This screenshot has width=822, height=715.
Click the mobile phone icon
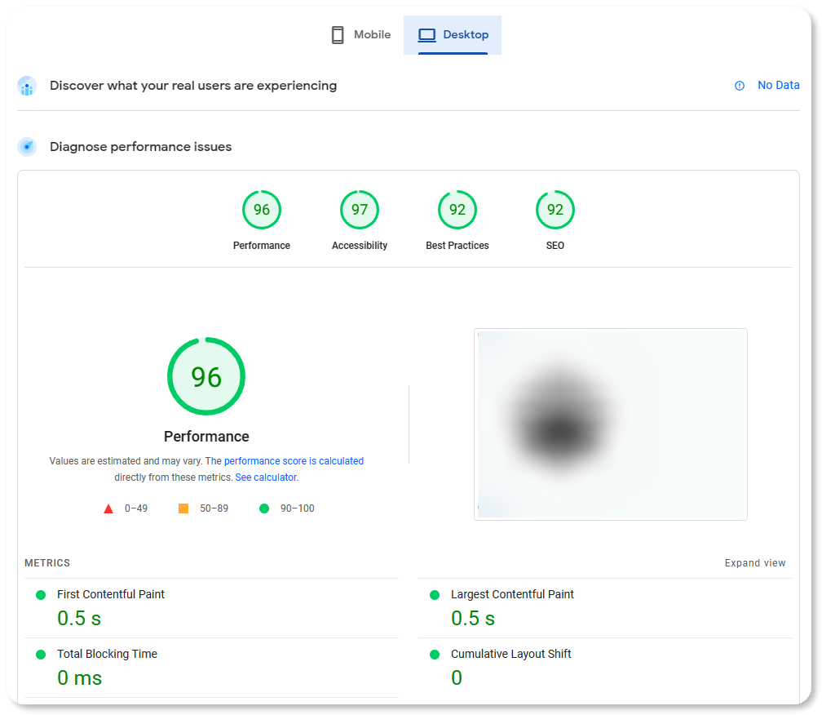click(x=338, y=35)
